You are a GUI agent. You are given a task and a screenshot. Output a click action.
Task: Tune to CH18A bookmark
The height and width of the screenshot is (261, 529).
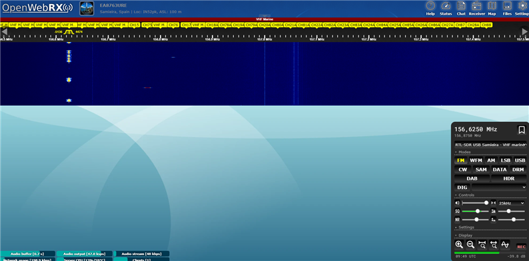(213, 25)
